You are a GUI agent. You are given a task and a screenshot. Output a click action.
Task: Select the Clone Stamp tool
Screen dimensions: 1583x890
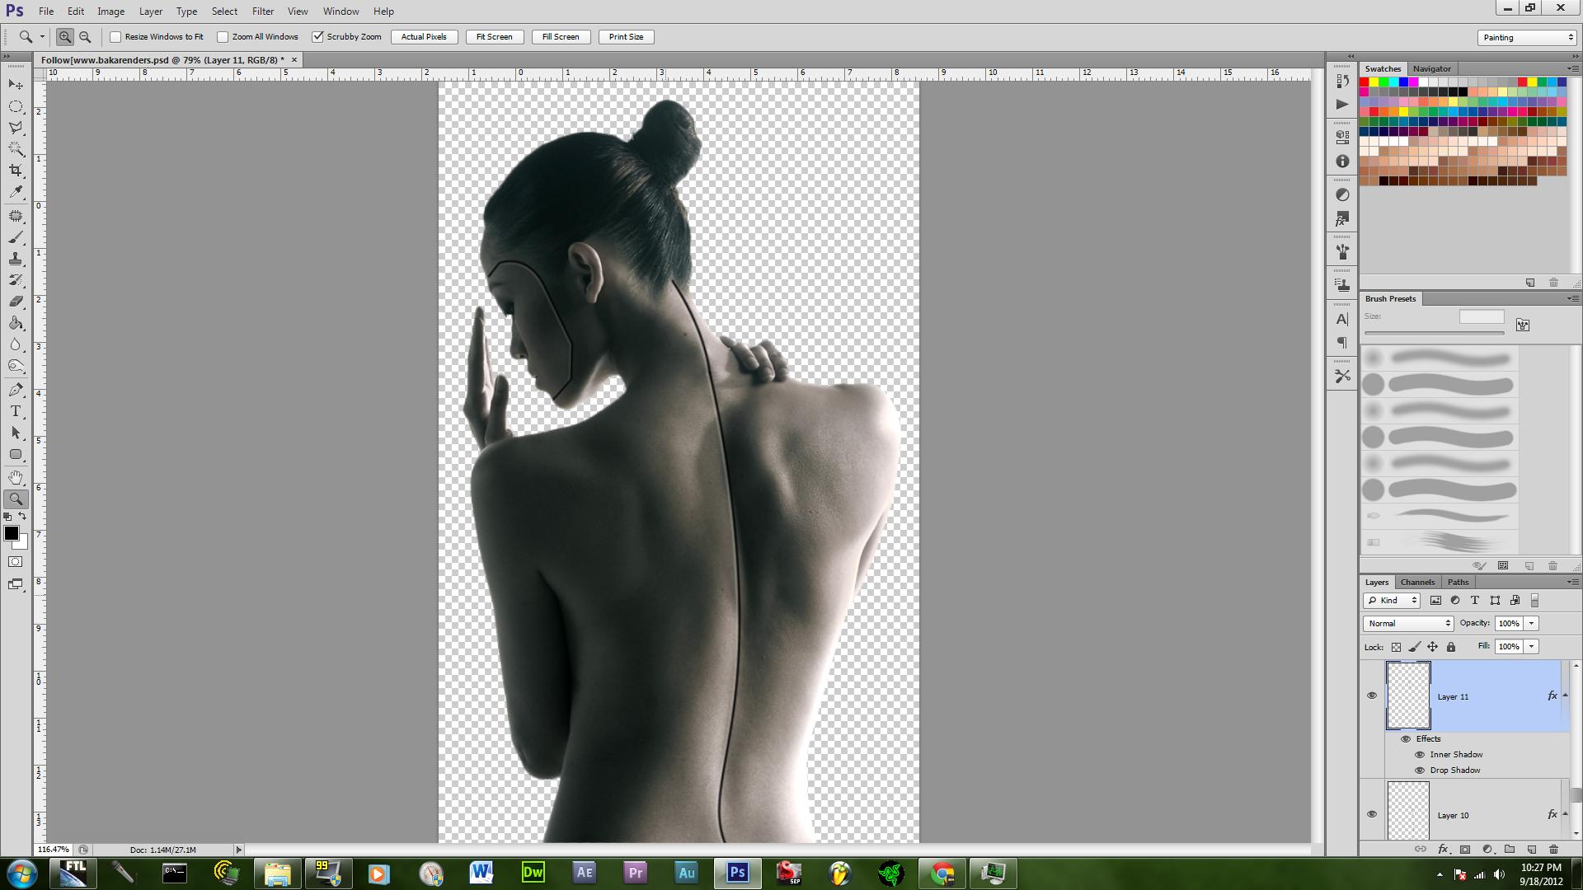pyautogui.click(x=16, y=259)
